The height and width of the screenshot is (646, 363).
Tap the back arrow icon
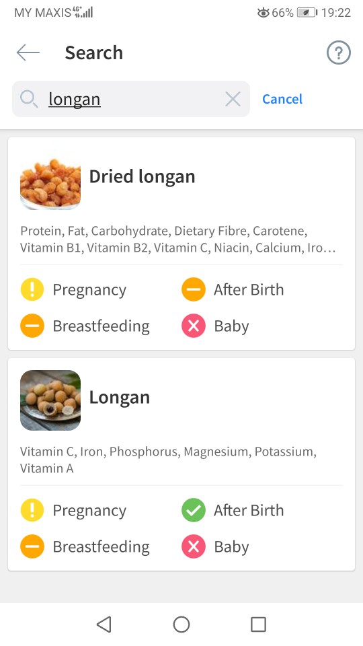(28, 52)
